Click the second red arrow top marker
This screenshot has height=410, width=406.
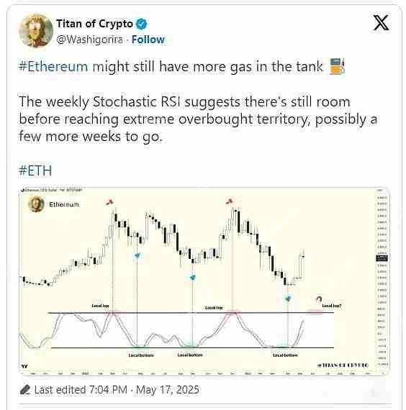click(230, 201)
